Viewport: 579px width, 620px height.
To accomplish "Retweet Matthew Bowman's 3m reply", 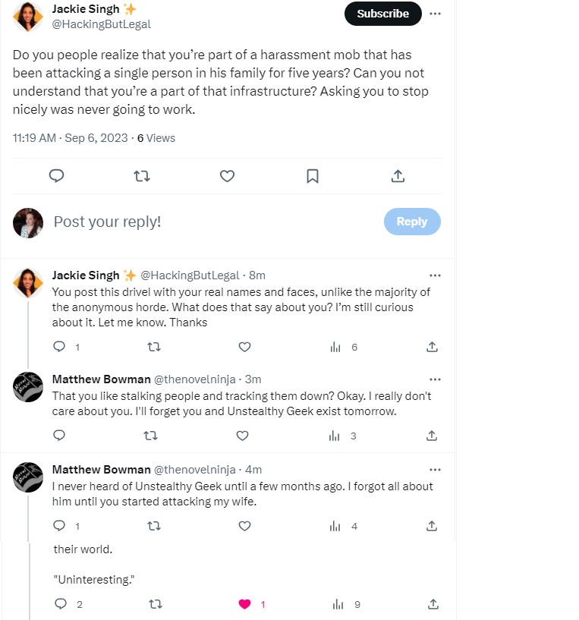I will tap(150, 436).
